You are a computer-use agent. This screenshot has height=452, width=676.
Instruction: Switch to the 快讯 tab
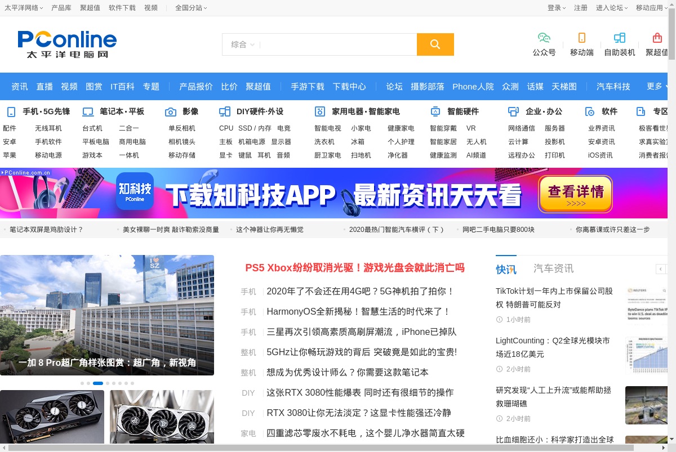click(x=506, y=268)
